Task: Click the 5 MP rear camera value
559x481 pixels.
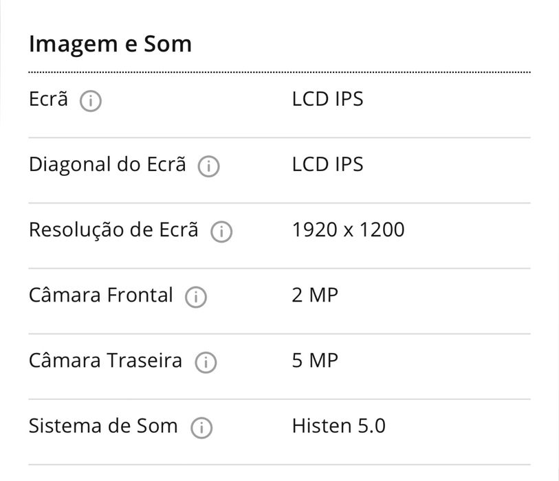Action: tap(315, 360)
